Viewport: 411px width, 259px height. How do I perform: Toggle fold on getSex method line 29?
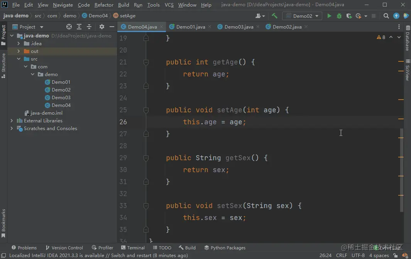pos(146,158)
